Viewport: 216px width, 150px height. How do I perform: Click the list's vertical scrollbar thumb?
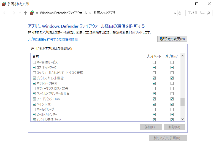[182, 102]
